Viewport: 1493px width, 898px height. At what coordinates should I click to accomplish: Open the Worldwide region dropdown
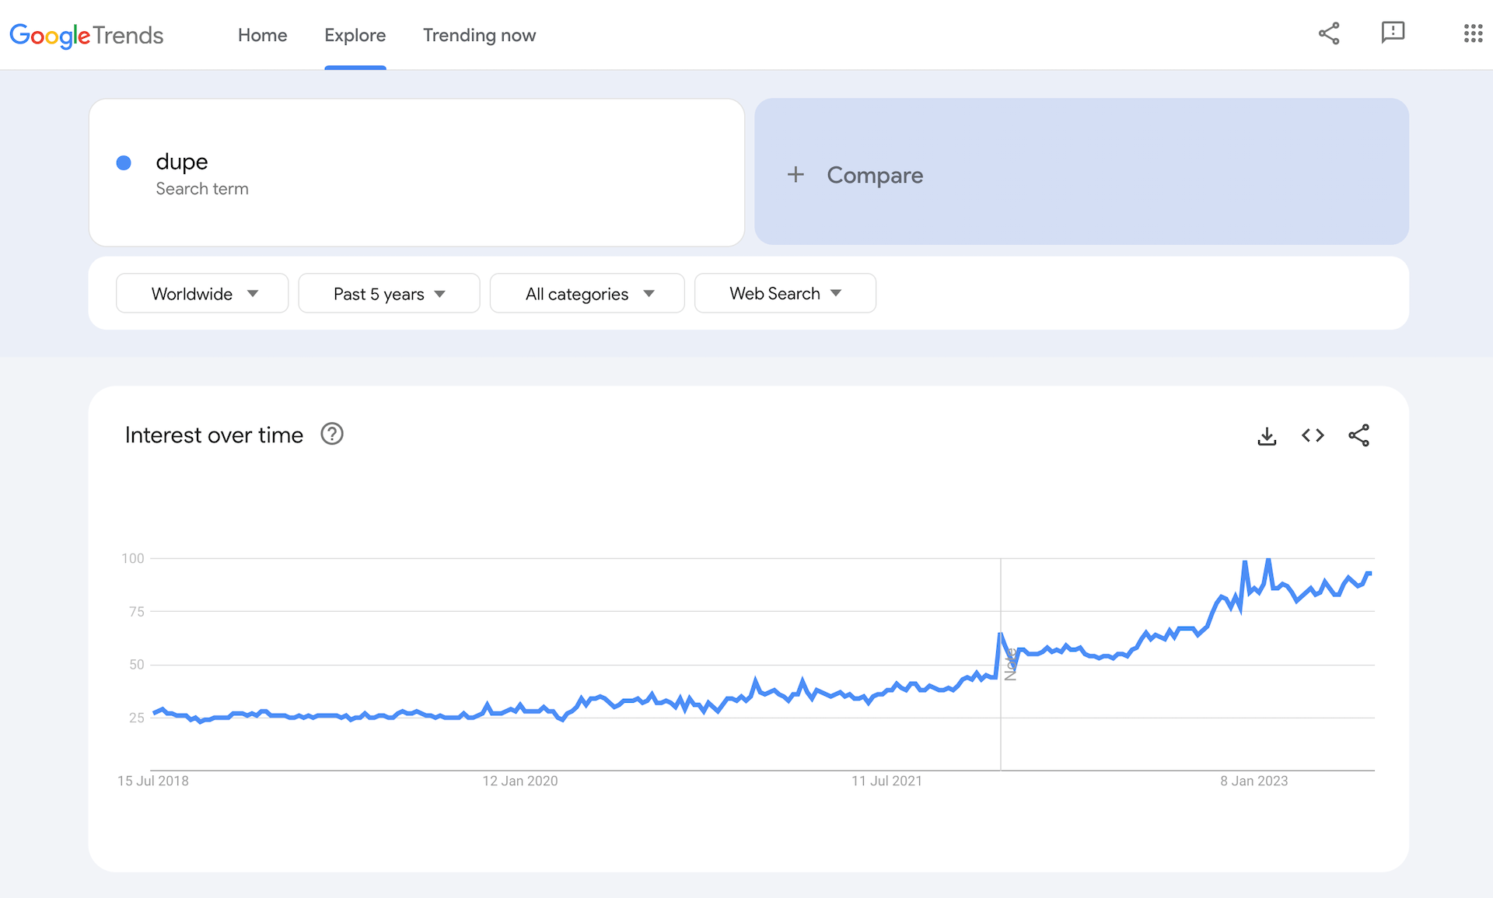(201, 293)
